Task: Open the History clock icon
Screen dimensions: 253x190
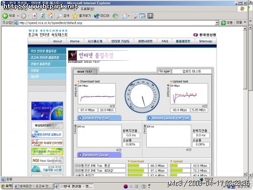Action: 115,16
